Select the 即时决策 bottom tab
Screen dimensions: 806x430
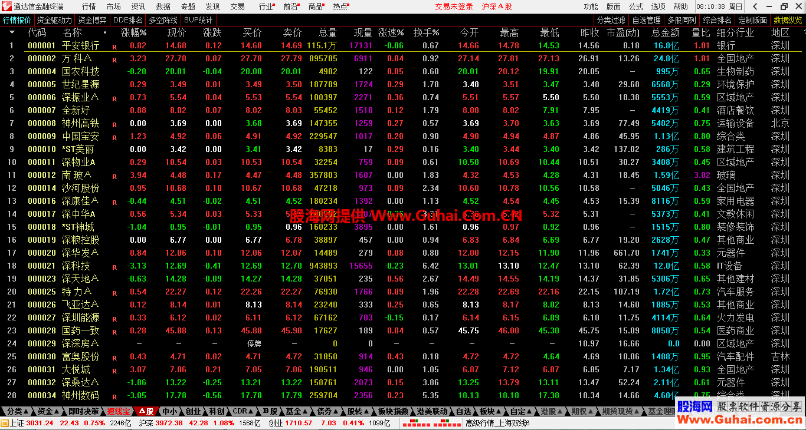83,411
